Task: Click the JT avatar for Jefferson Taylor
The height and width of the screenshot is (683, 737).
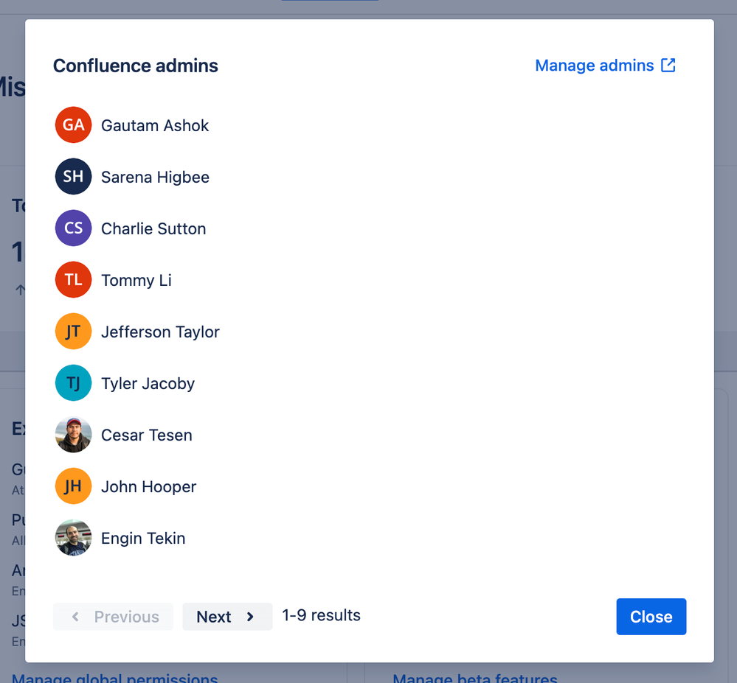Action: tap(73, 332)
